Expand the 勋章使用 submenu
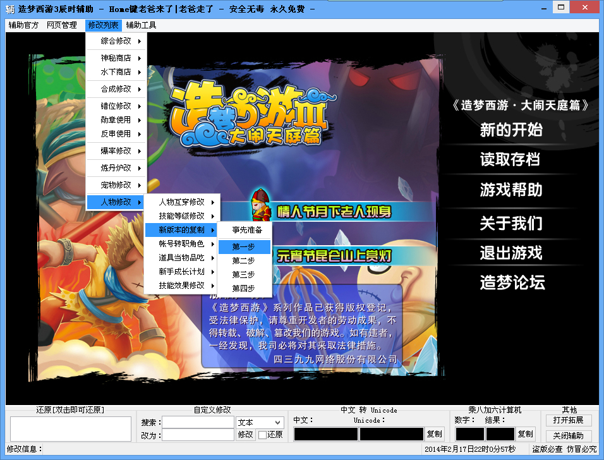Viewport: 604px width, 460px height. pyautogui.click(x=116, y=120)
